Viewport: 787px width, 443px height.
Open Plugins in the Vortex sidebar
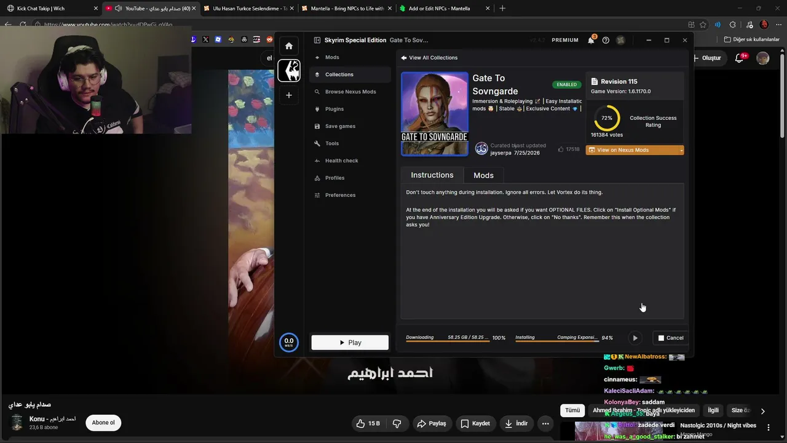coord(350,109)
